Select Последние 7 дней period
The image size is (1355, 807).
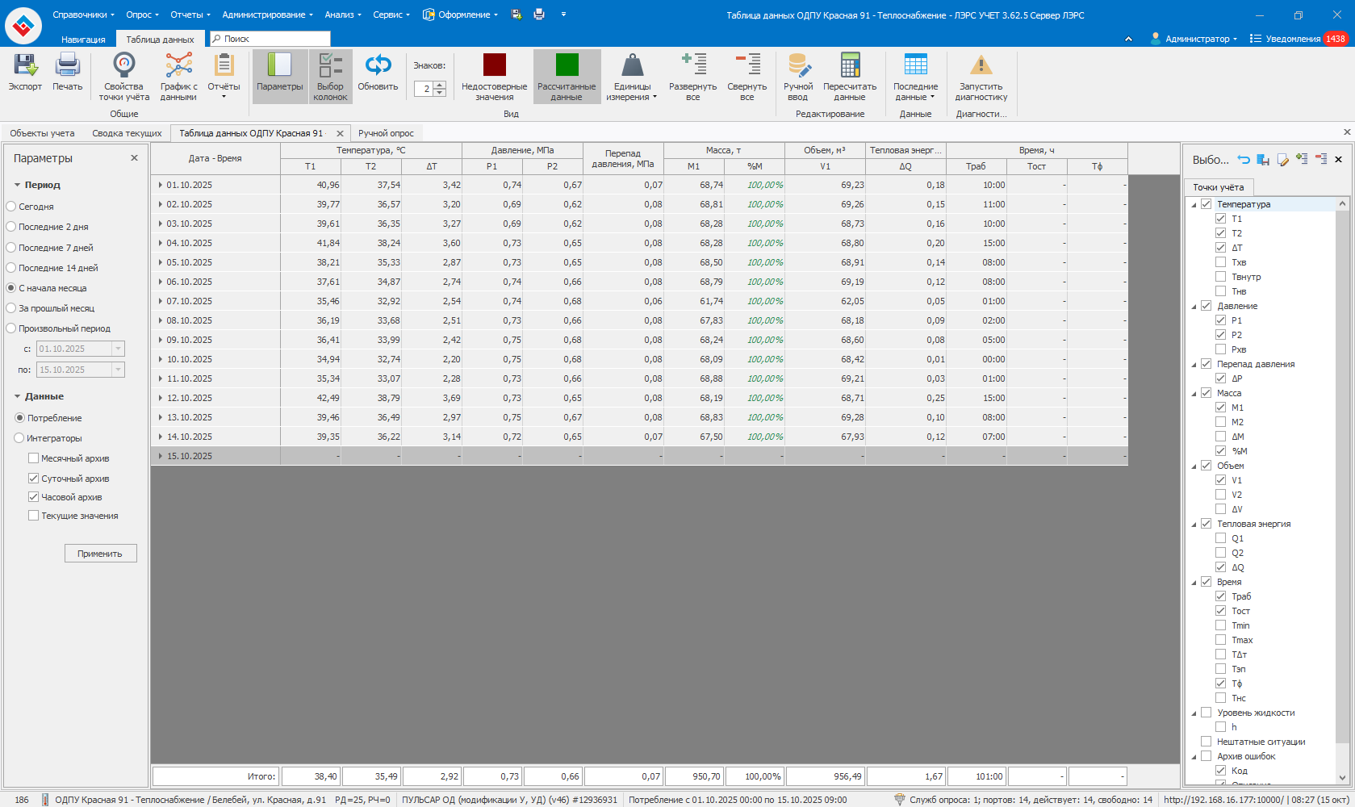click(x=11, y=248)
